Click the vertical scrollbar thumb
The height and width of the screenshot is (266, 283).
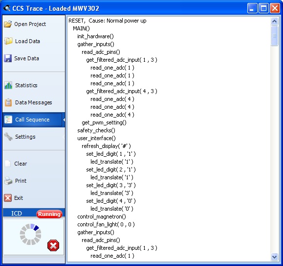pyautogui.click(x=274, y=36)
